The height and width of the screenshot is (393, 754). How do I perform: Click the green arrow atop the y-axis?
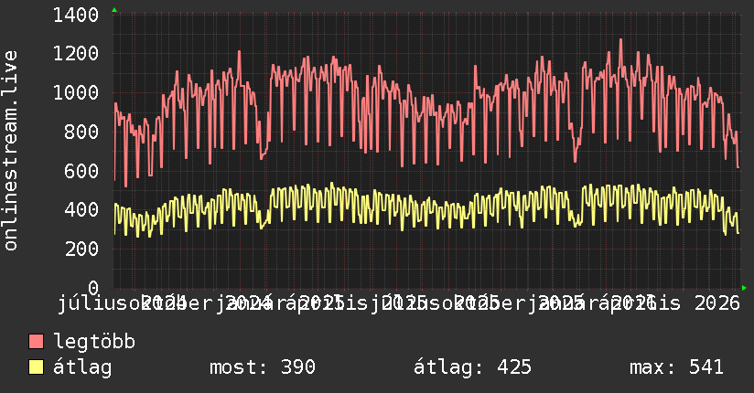tap(114, 10)
